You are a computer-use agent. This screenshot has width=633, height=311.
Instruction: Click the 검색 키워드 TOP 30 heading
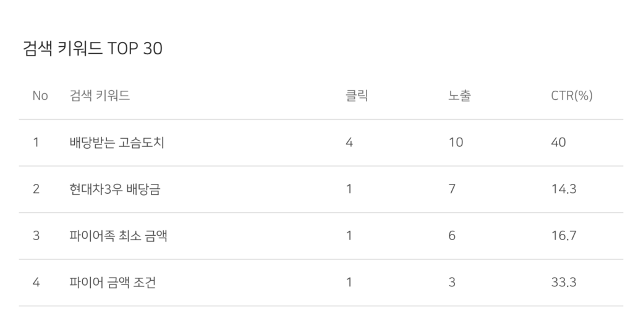pyautogui.click(x=93, y=48)
